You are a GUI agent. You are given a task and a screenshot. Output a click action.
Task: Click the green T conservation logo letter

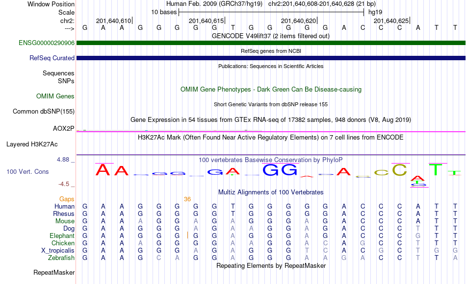coord(436,169)
